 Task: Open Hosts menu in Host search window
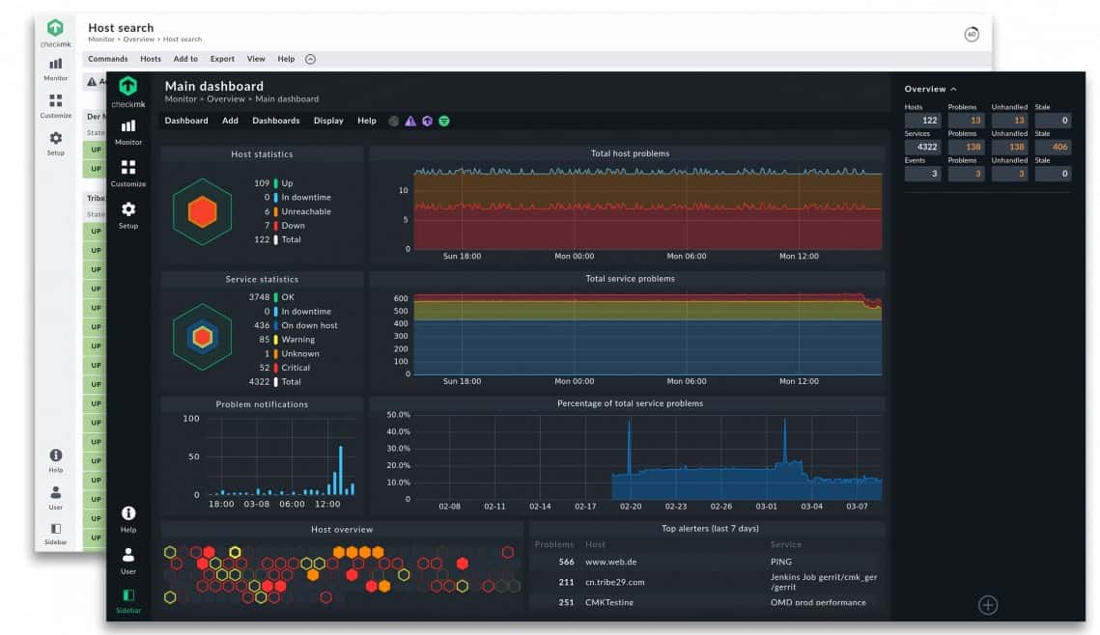(150, 59)
